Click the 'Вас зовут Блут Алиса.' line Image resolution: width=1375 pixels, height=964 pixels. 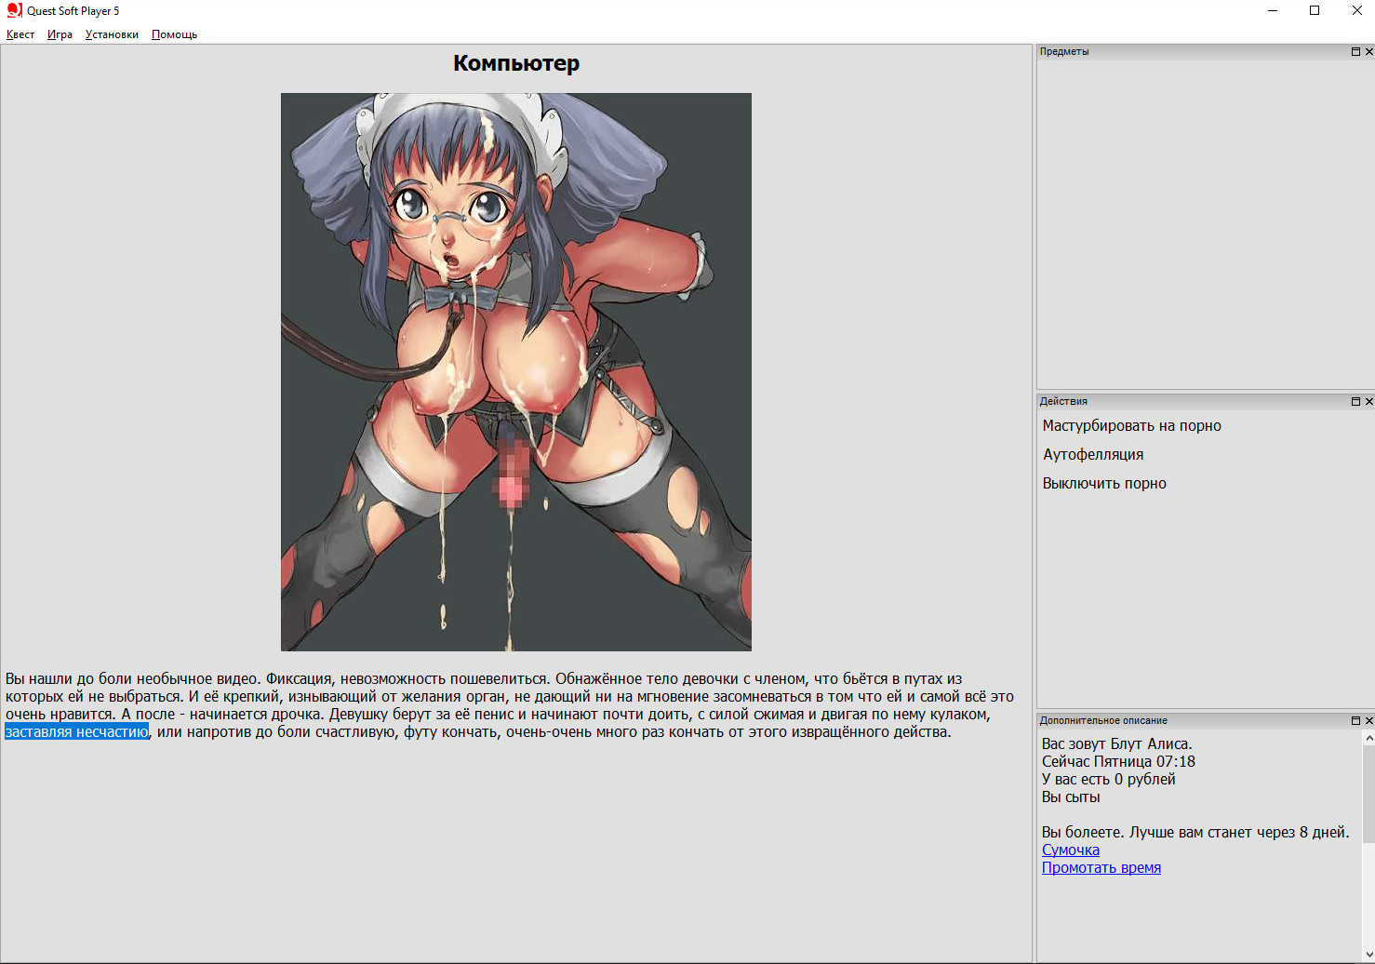[1116, 743]
